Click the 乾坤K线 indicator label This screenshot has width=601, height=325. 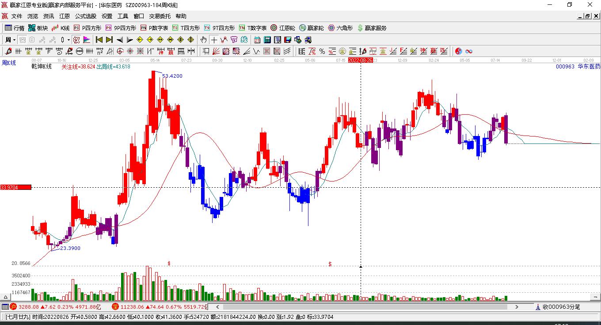(42, 67)
